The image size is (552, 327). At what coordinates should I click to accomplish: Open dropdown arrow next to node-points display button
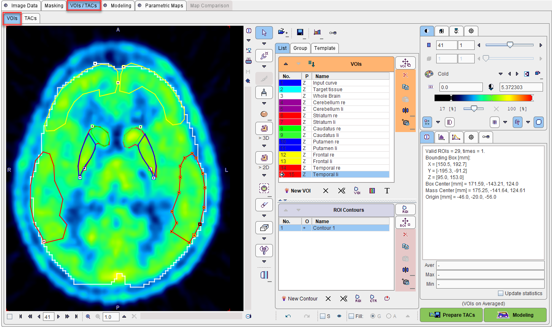[x=438, y=122]
